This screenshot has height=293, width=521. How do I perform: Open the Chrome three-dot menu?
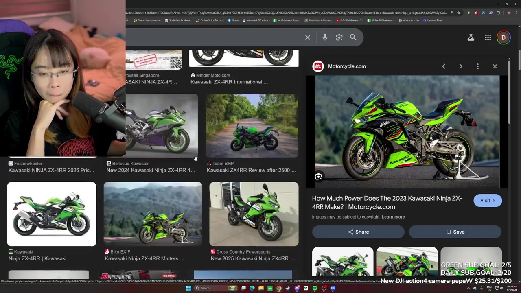(x=517, y=13)
